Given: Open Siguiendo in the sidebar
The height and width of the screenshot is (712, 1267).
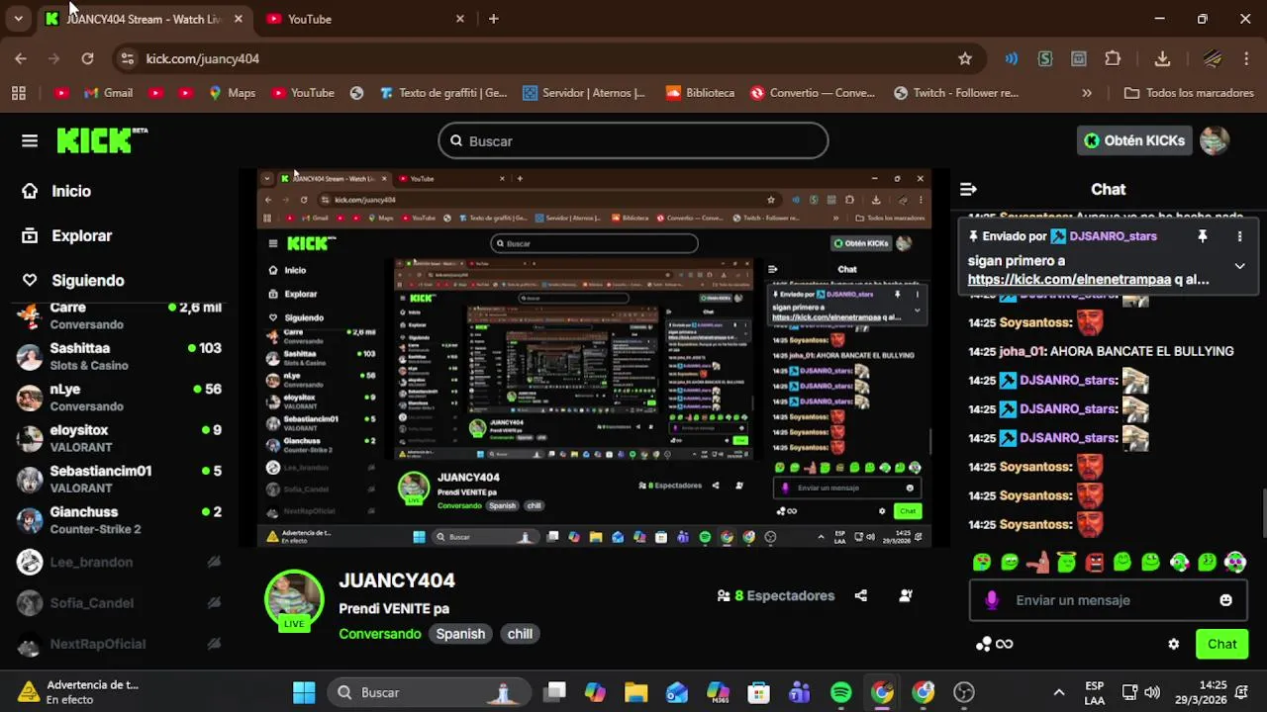Looking at the screenshot, I should [x=74, y=281].
